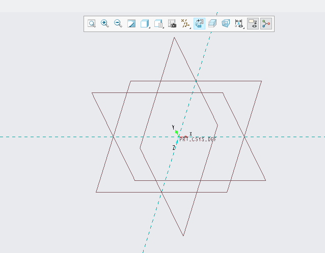Click the Refit view magnifier icon
The width and height of the screenshot is (325, 253).
pyautogui.click(x=92, y=23)
